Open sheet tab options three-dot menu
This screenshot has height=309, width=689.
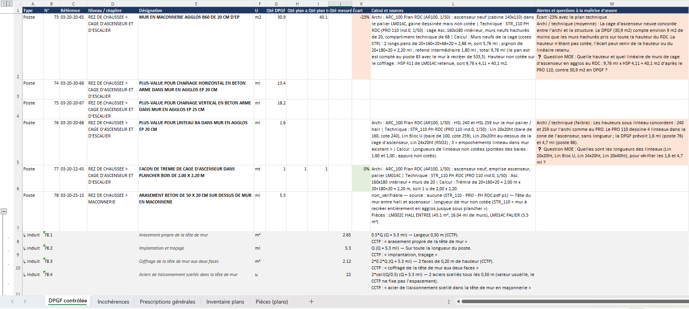point(449,302)
